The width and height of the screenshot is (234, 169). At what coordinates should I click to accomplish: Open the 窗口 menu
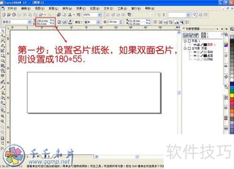click(136, 8)
